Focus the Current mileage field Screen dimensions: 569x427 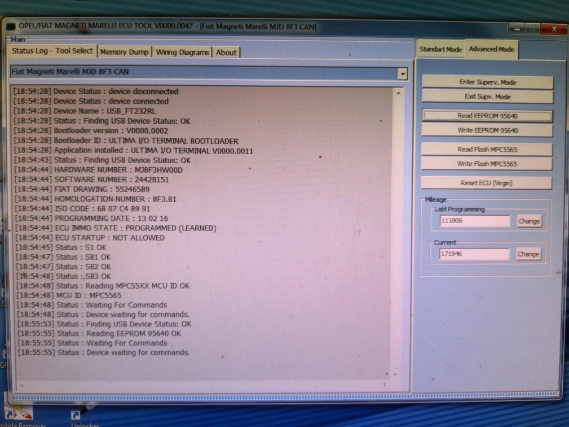[x=474, y=254]
